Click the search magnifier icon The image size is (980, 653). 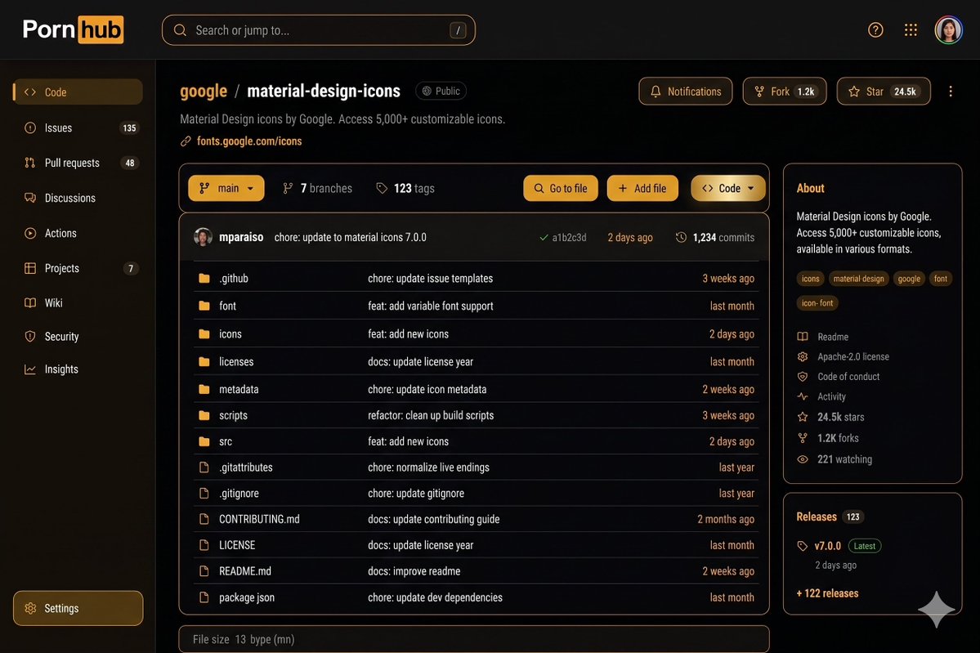point(180,30)
